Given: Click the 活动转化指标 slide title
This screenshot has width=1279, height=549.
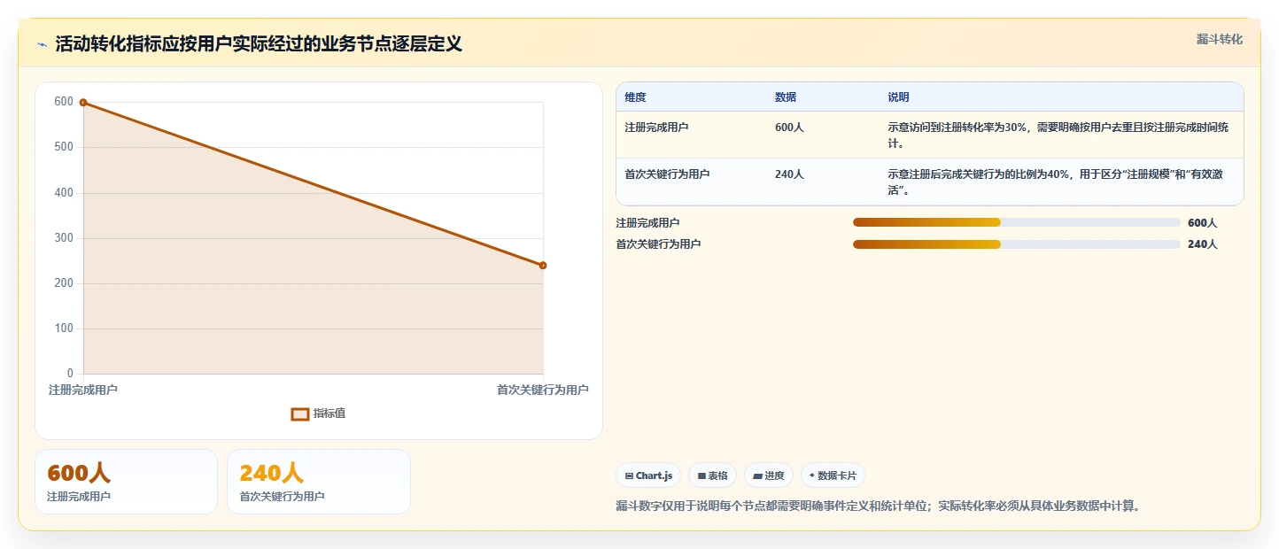Looking at the screenshot, I should click(x=259, y=44).
